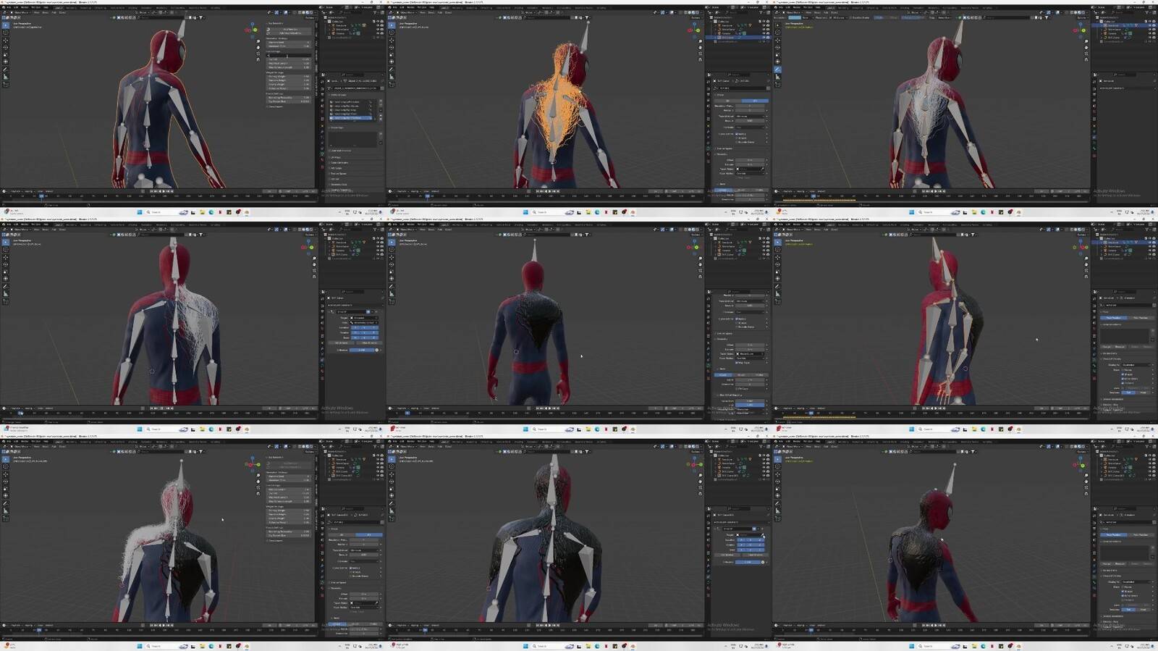Click Windows Start button below top-left window
Image resolution: width=1158 pixels, height=651 pixels.
pos(140,212)
